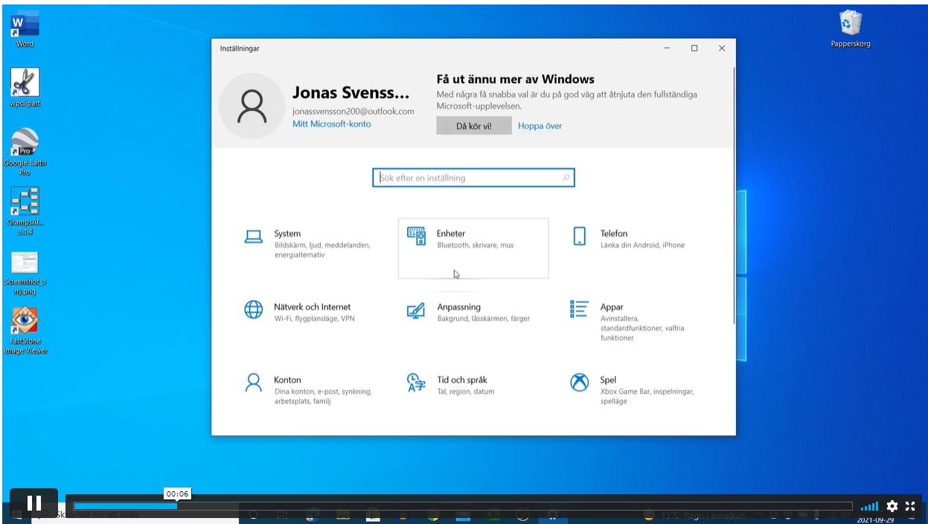
Task: Open the Telefon phone icon
Action: tap(580, 237)
